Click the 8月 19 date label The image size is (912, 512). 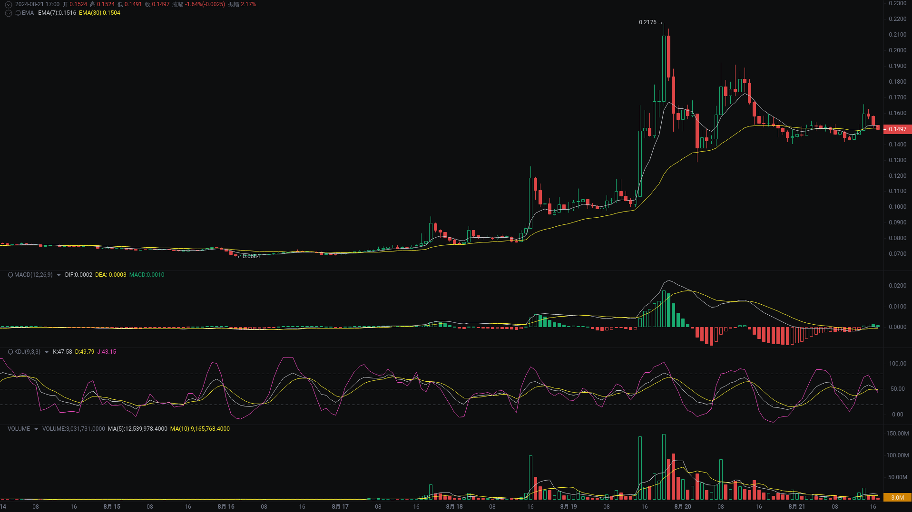point(569,507)
